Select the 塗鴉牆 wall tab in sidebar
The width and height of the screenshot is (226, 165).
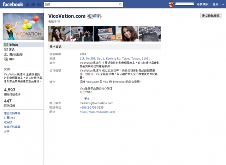point(23,44)
